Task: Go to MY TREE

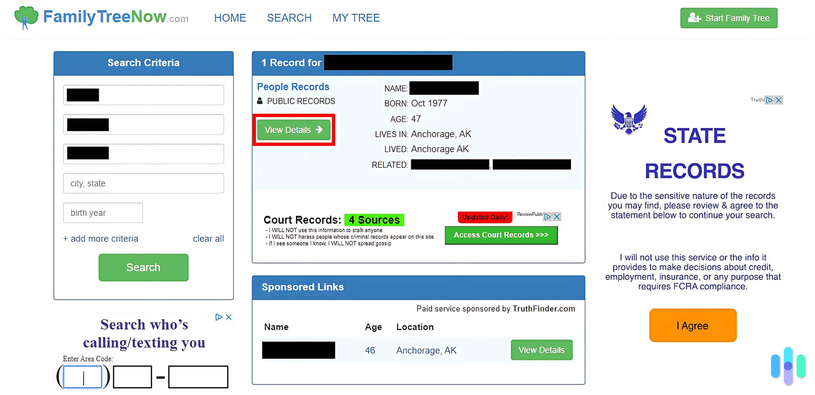Action: click(356, 18)
